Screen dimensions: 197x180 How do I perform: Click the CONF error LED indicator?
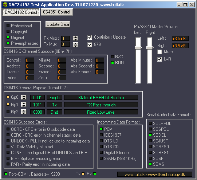(8, 152)
